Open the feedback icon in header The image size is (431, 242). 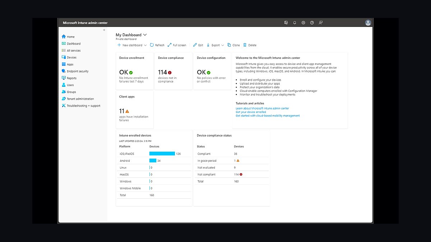coord(321,23)
